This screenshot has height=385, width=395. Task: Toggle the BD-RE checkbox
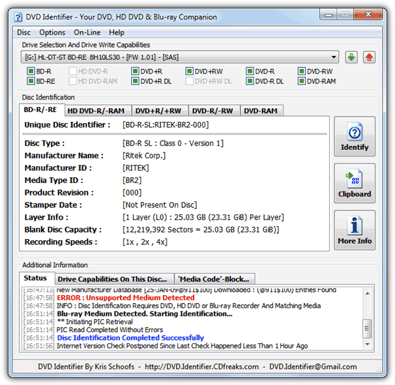tap(31, 81)
